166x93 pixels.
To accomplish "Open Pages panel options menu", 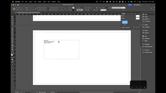I will (x=140, y=14).
